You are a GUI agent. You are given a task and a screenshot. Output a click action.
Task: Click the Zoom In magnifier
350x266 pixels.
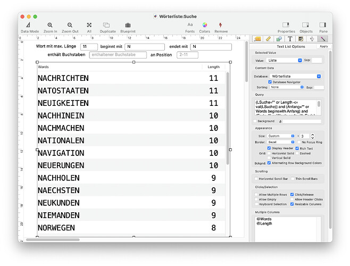click(50, 25)
